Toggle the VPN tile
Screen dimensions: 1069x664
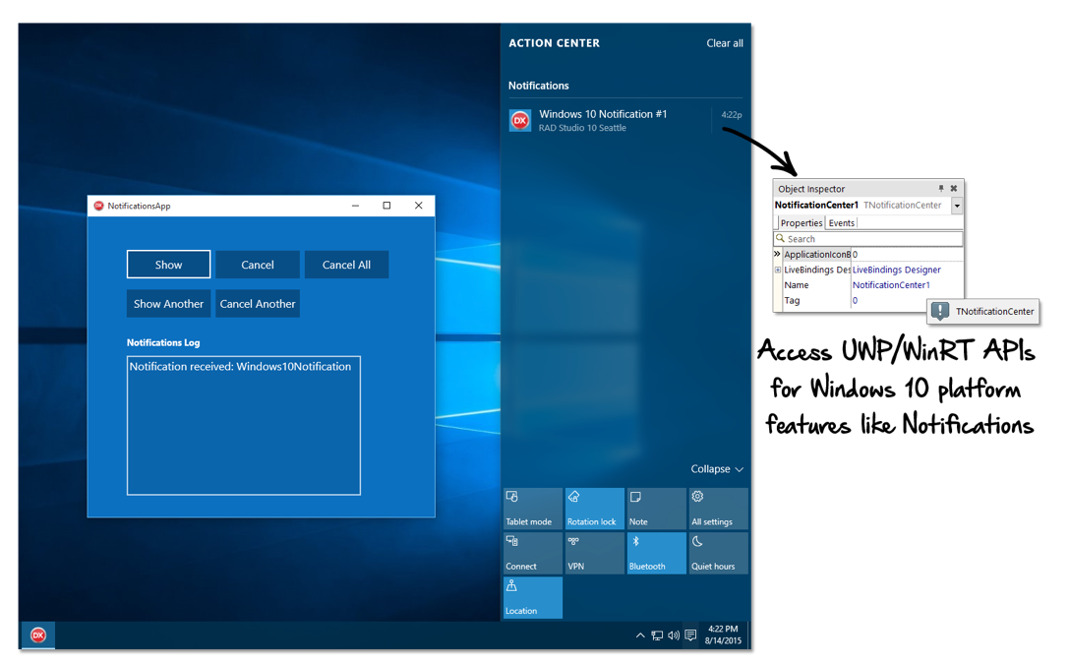(595, 553)
